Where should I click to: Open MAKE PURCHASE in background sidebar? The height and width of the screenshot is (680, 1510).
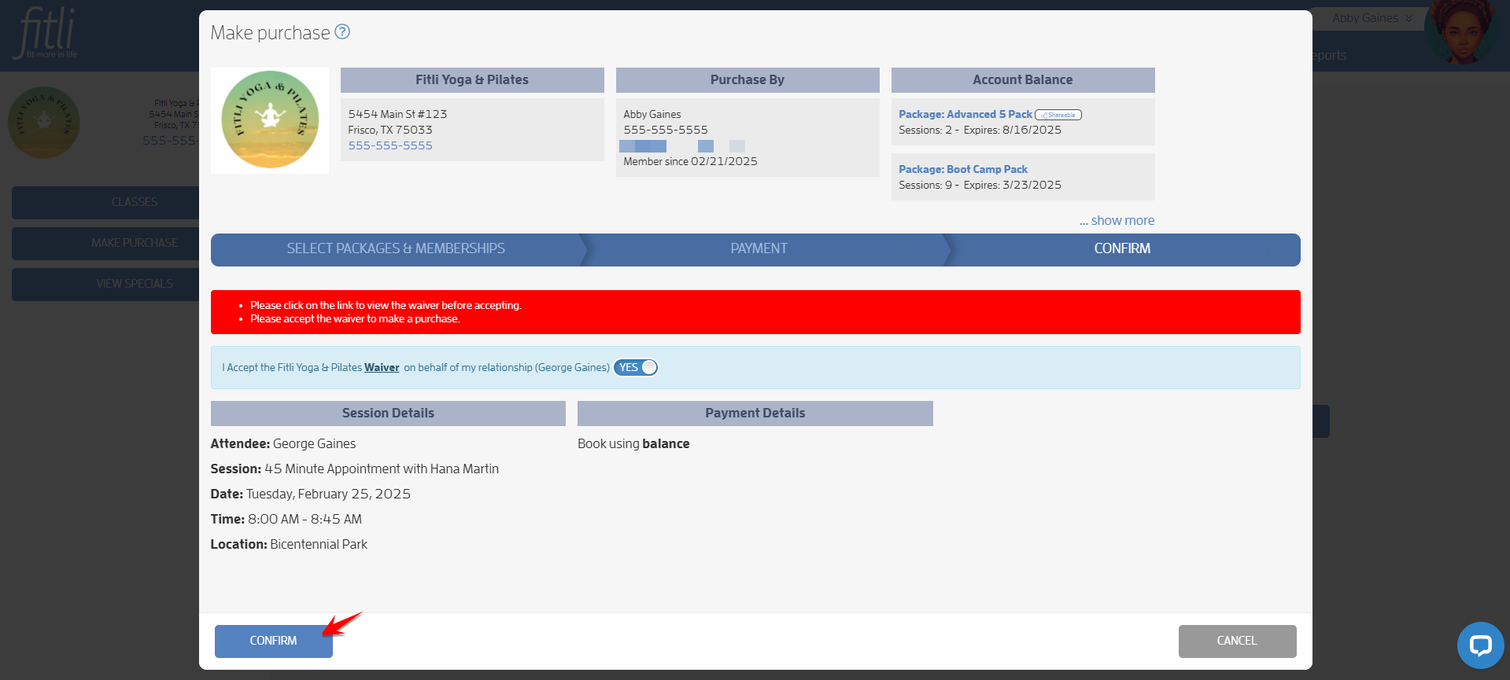tap(105, 243)
